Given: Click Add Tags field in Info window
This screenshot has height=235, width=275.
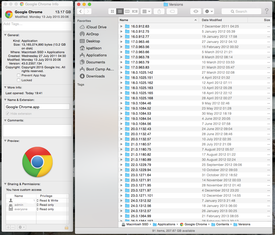Looking at the screenshot, I should click(37, 26).
